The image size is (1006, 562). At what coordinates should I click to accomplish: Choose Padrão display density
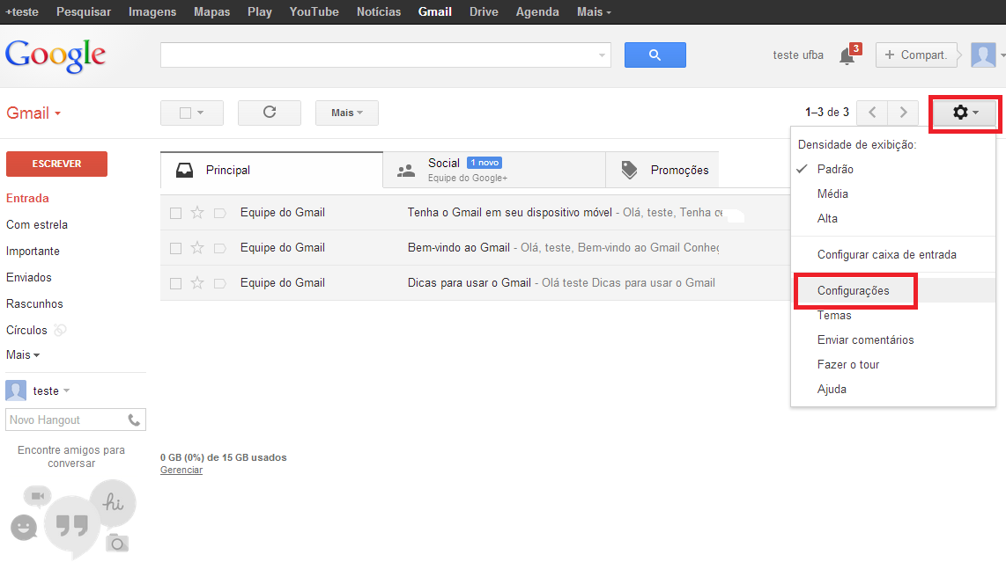click(x=835, y=169)
